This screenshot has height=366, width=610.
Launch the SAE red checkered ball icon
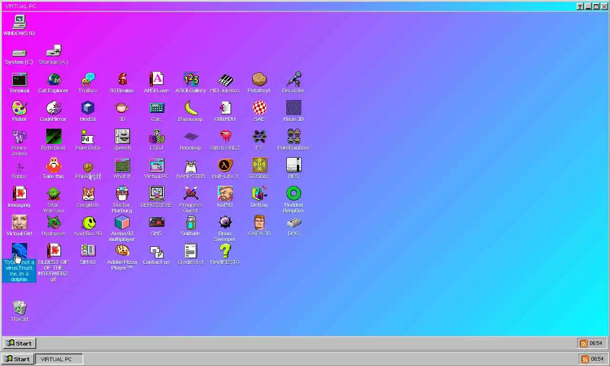[259, 108]
